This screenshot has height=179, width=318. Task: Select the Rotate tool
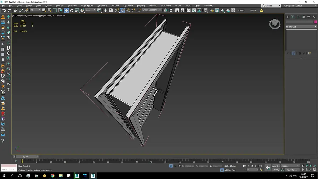72,10
